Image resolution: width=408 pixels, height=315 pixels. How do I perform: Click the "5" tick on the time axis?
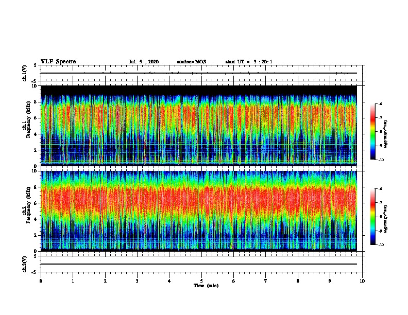click(201, 281)
